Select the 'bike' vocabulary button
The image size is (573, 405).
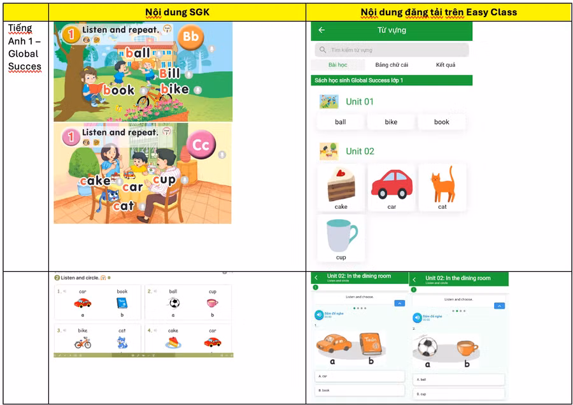pyautogui.click(x=391, y=122)
